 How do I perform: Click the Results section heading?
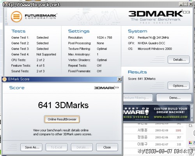(137, 72)
